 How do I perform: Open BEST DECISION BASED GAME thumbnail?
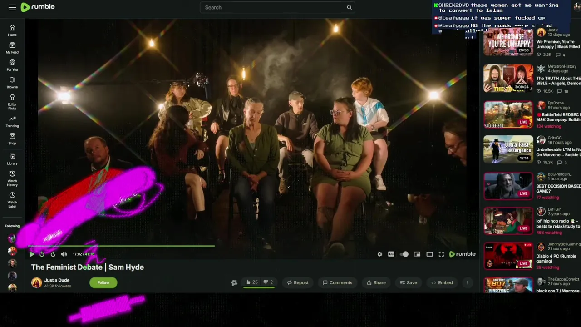[508, 186]
